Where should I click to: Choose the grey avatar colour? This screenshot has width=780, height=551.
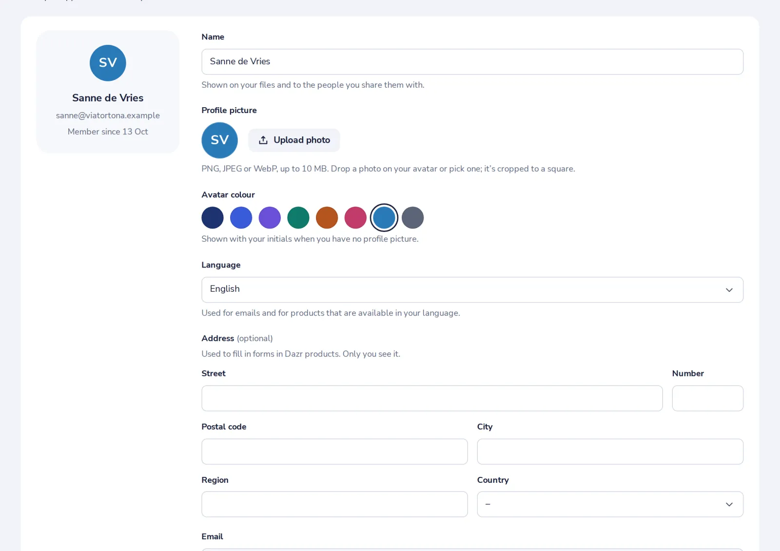412,218
